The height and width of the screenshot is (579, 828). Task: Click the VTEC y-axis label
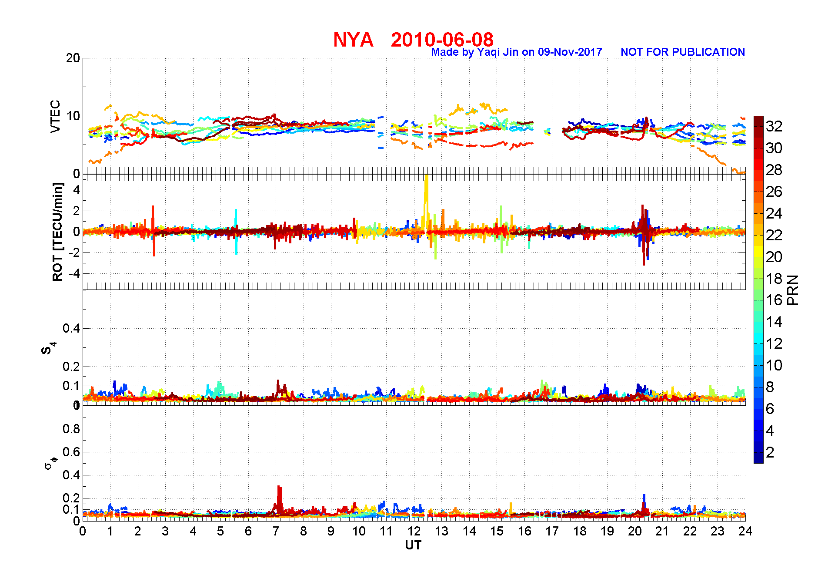[x=55, y=116]
